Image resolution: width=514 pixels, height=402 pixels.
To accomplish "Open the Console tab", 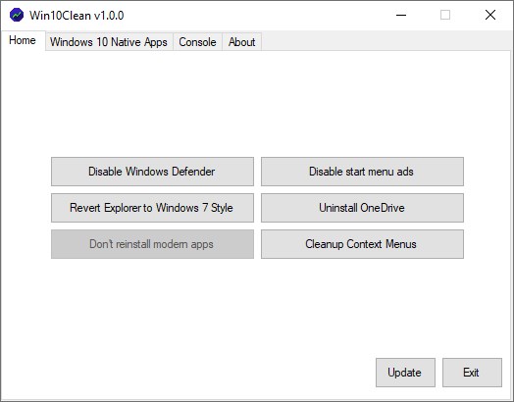I will click(x=198, y=42).
